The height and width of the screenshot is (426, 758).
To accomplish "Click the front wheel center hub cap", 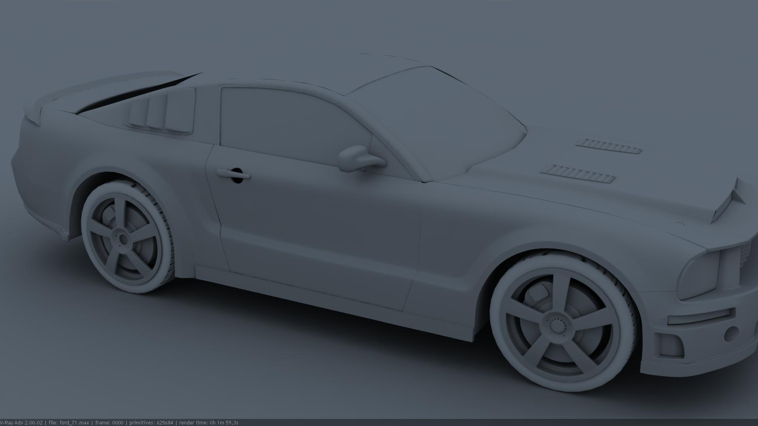I will click(x=557, y=327).
